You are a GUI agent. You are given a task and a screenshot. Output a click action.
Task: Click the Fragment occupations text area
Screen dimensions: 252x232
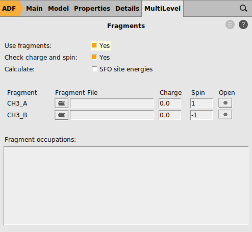point(126,186)
